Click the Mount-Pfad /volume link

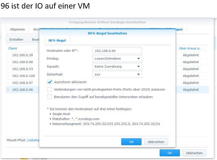(33, 140)
